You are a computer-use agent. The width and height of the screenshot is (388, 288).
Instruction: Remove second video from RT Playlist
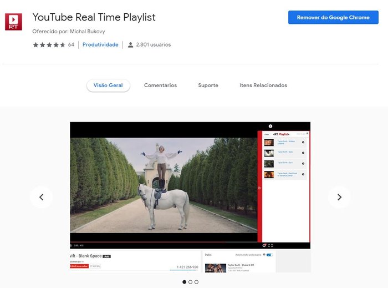[x=303, y=153]
